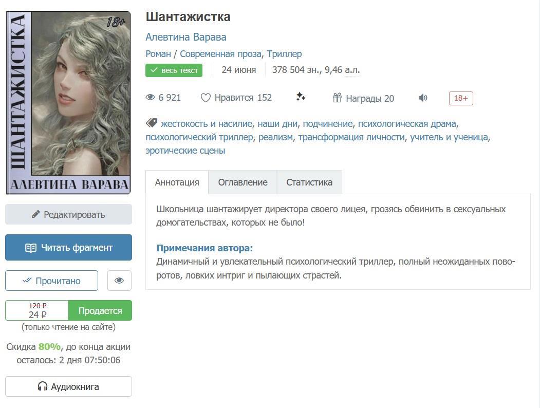
Task: Click the views eye icon beside 6 921
Action: coord(150,98)
